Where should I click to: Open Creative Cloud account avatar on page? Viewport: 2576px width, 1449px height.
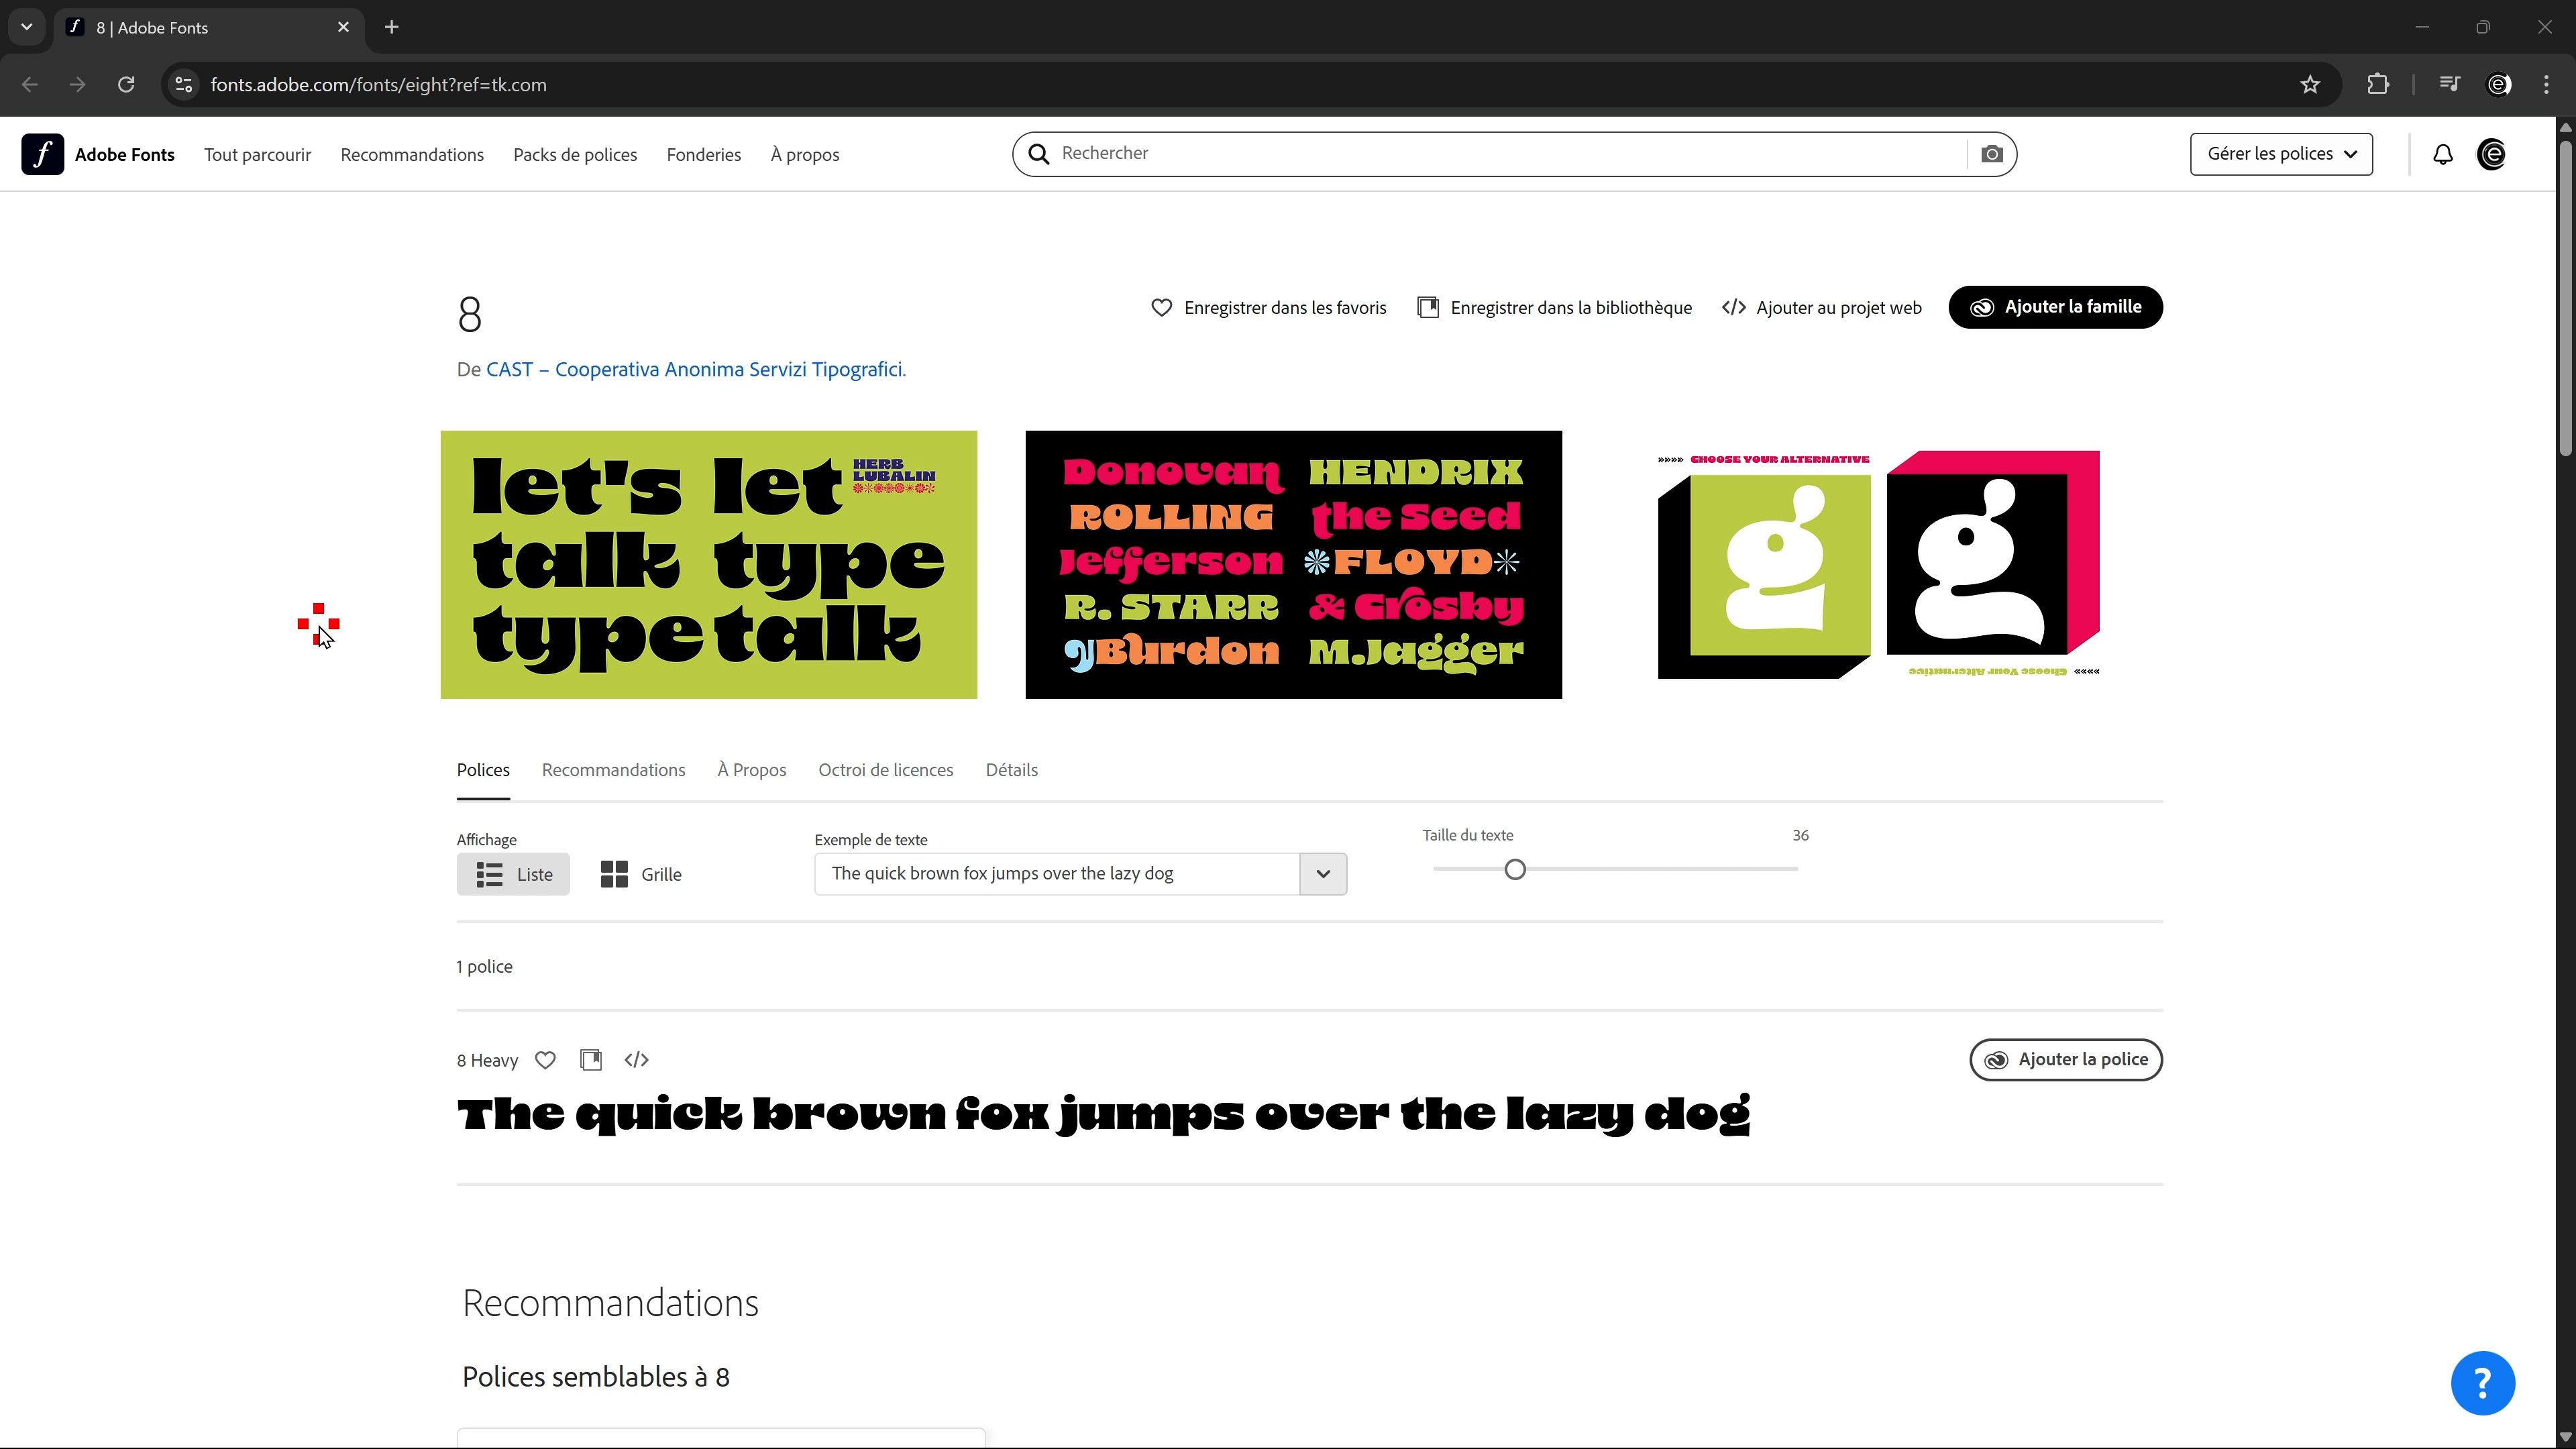click(x=2491, y=154)
